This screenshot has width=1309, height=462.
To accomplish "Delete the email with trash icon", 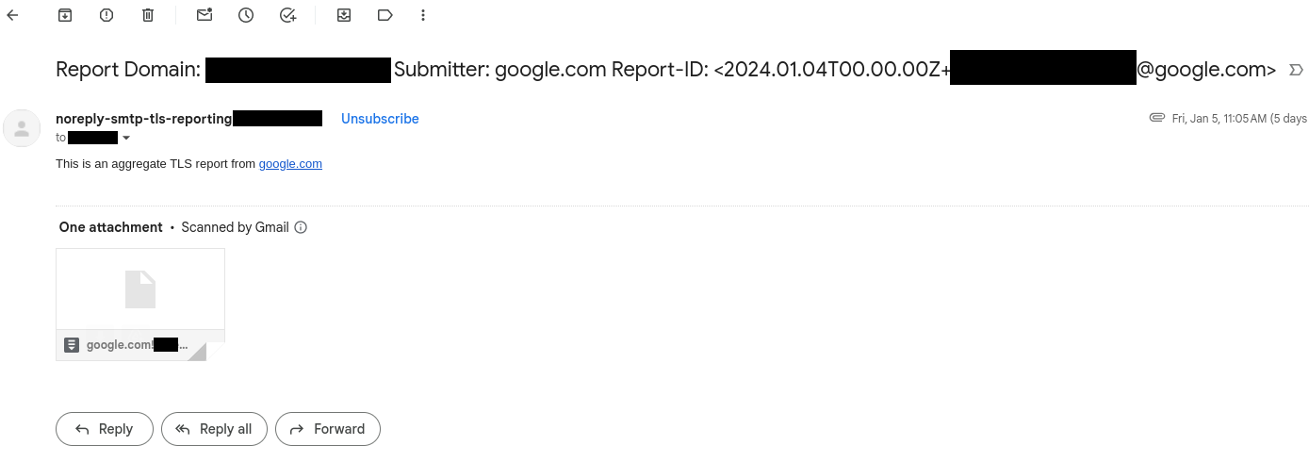I will (x=148, y=15).
